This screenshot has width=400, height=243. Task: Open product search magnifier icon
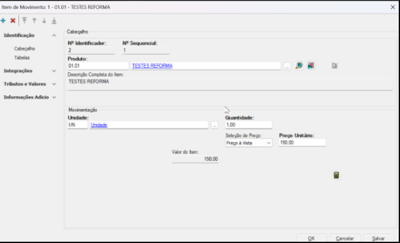click(299, 66)
